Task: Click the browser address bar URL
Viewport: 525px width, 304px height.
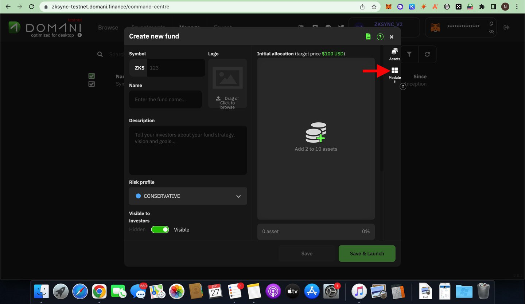Action: click(110, 7)
